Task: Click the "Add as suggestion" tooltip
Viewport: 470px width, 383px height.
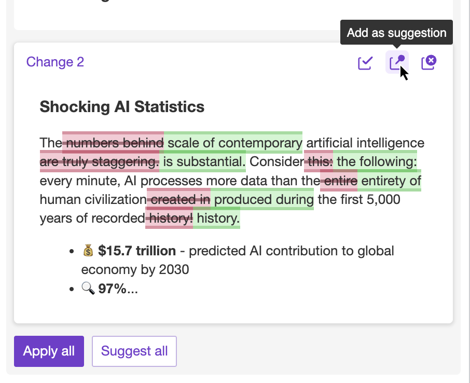Action: [396, 33]
